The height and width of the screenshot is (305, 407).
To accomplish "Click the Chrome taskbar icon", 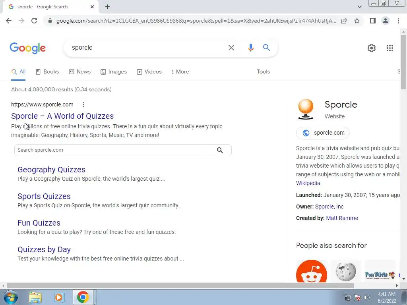I will pyautogui.click(x=83, y=297).
